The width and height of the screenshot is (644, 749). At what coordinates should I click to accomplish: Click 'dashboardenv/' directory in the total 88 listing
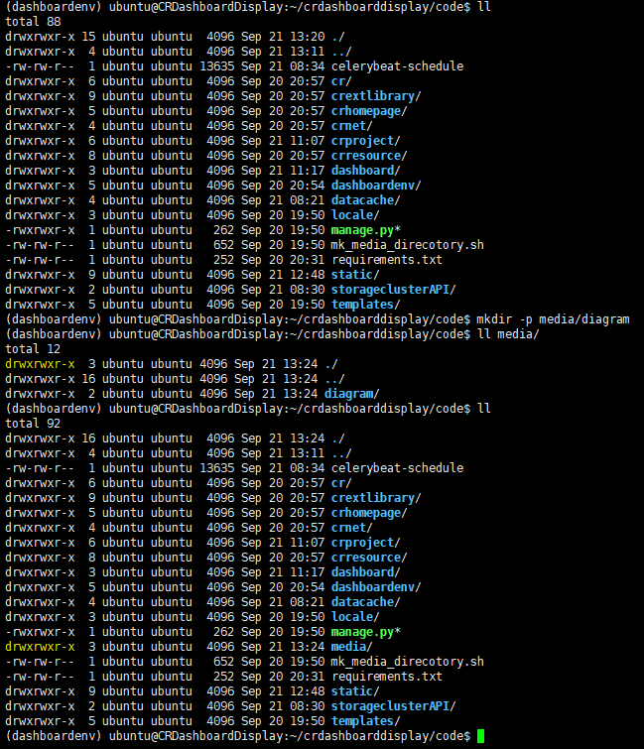376,185
